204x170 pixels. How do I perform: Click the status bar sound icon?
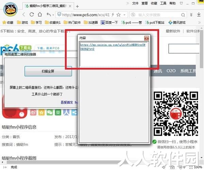tap(164, 167)
